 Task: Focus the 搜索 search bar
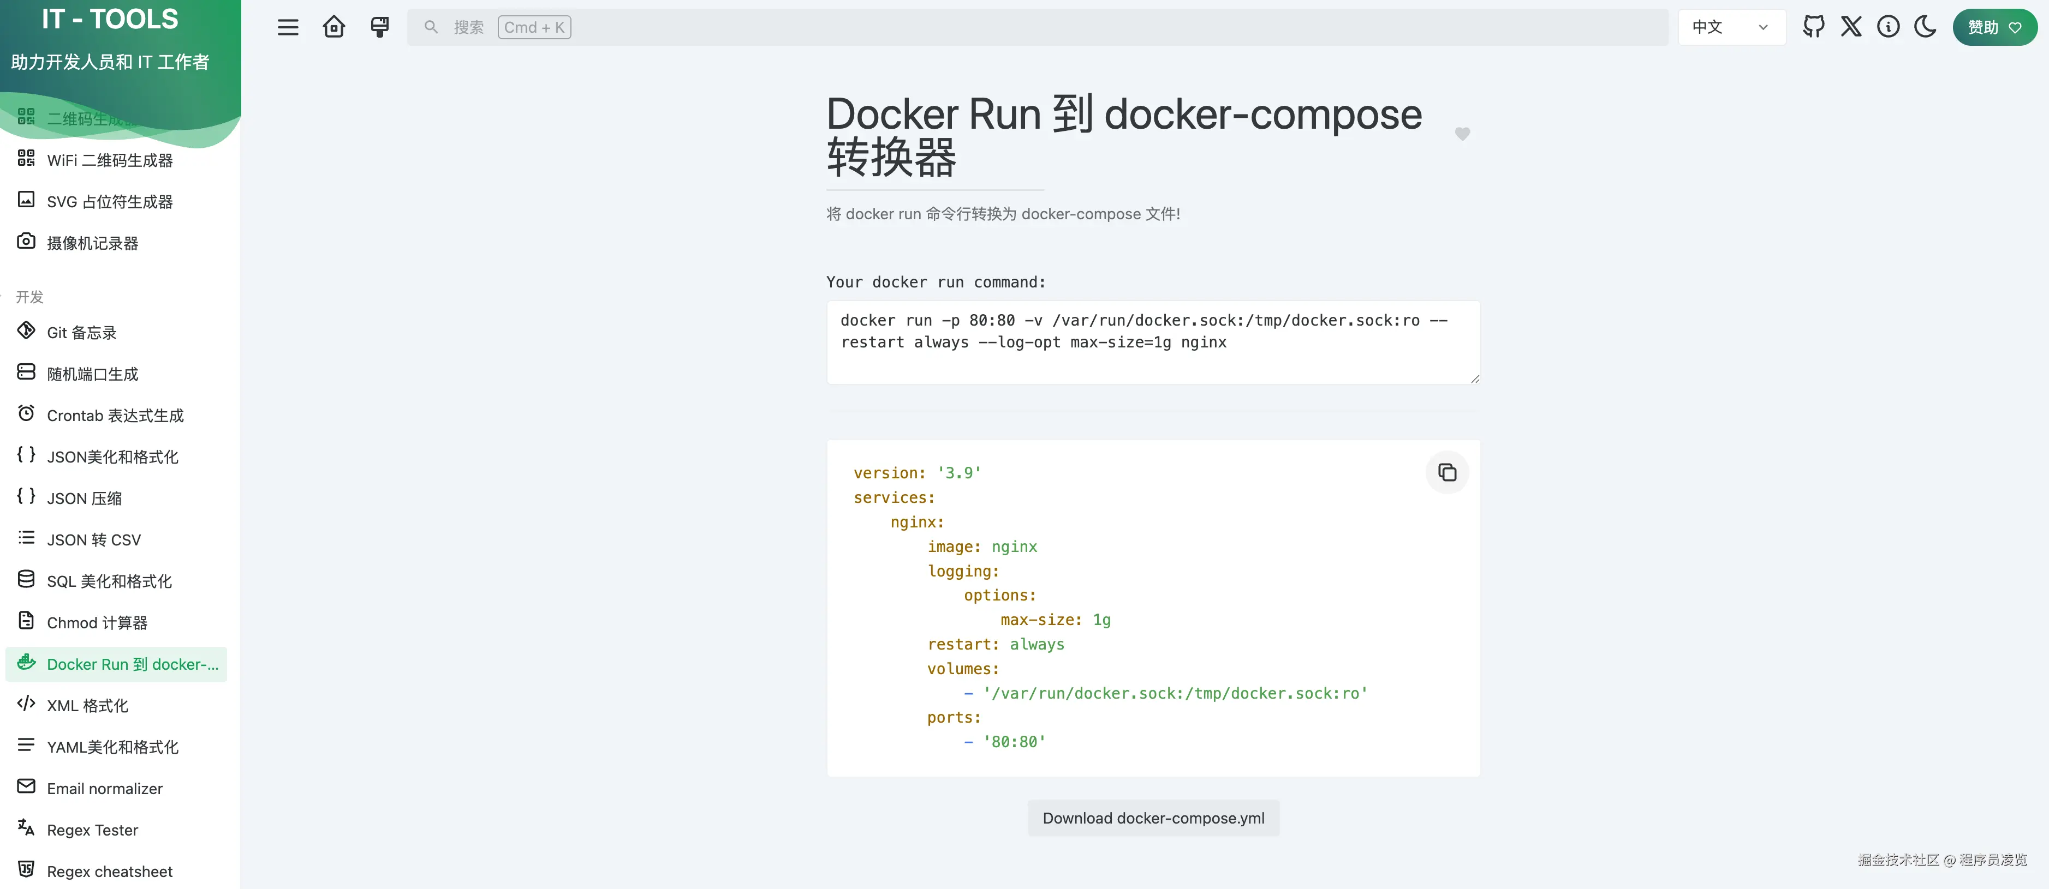point(1034,27)
